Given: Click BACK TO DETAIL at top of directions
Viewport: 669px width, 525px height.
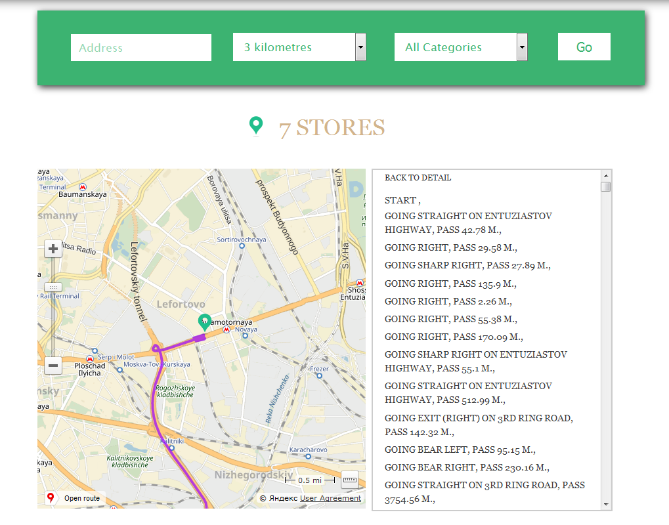Looking at the screenshot, I should click(418, 177).
